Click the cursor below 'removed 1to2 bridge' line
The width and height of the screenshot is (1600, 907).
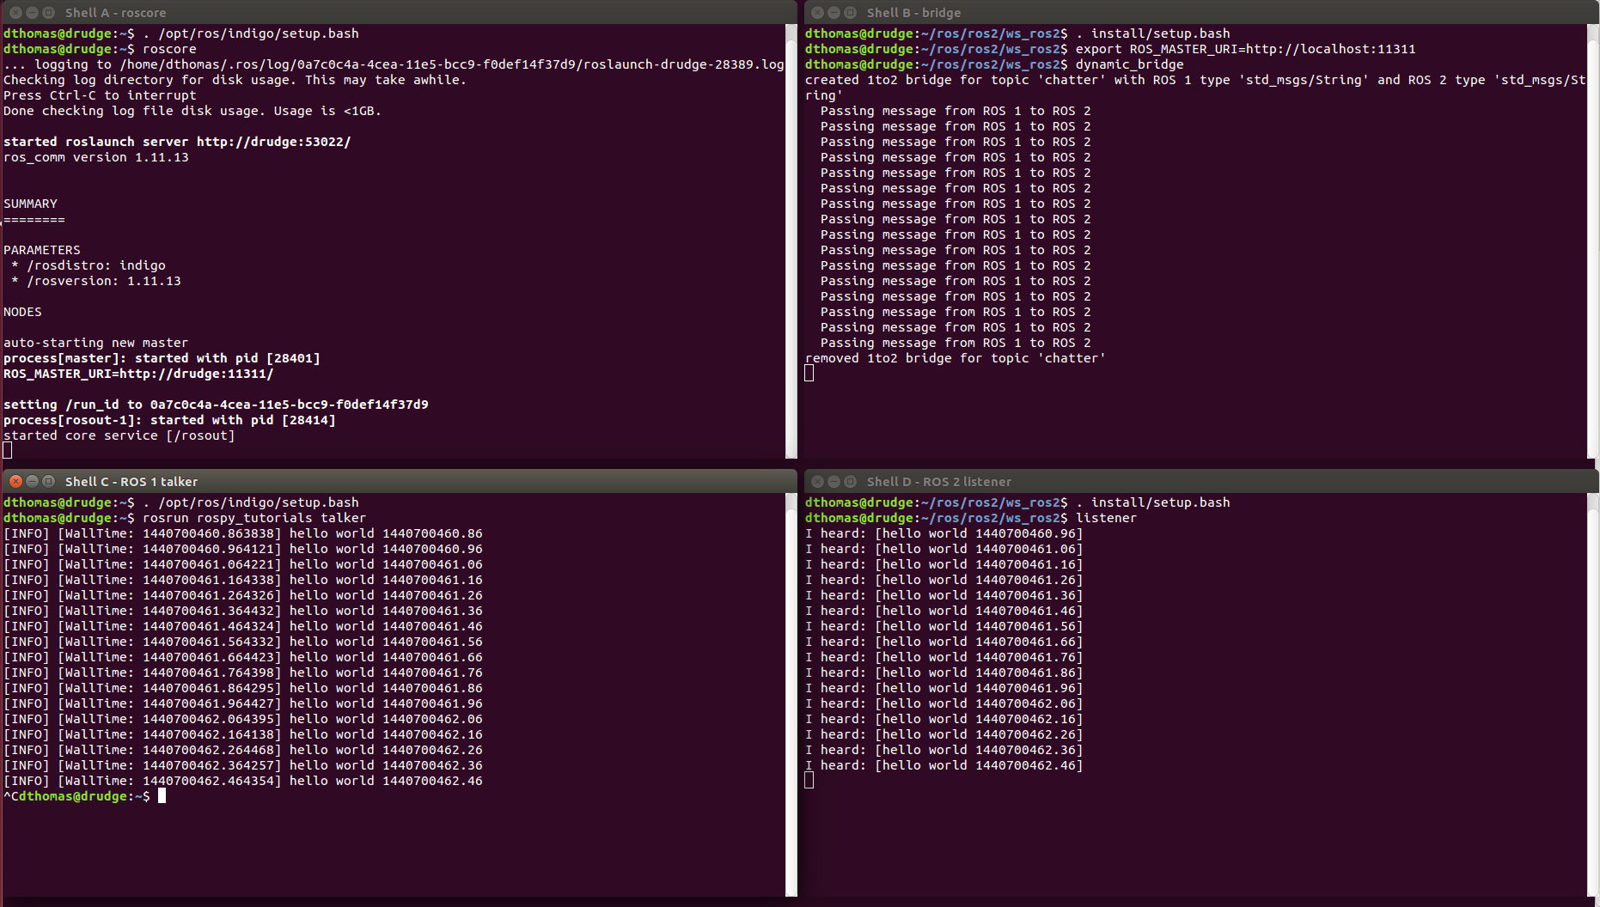click(x=809, y=373)
